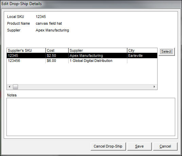Select the Apex Manufacturing supplier row
Screen dimensions: 182x156
click(x=82, y=55)
